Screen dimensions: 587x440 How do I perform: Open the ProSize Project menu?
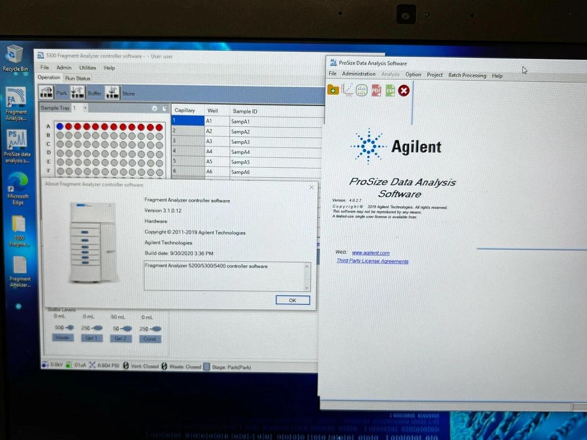tap(435, 75)
